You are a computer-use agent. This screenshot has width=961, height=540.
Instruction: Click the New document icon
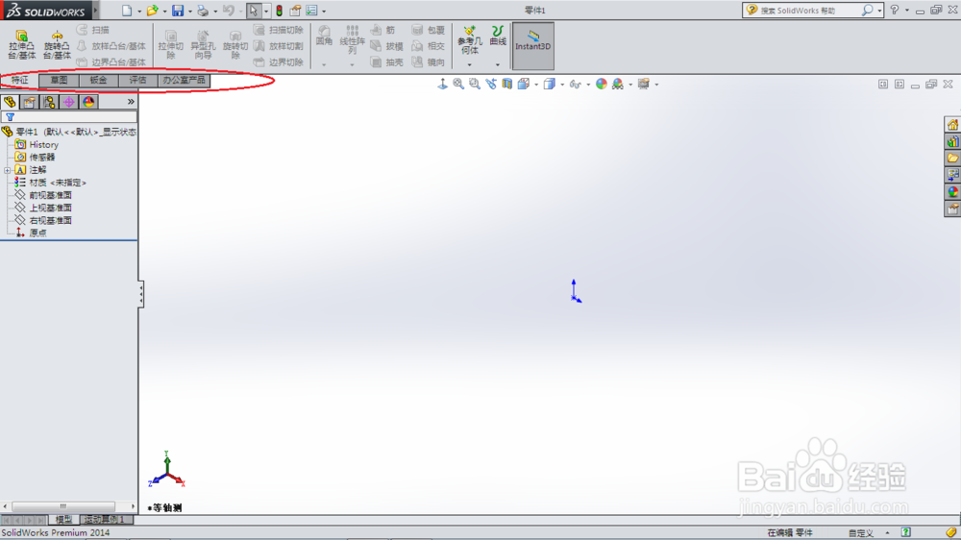coord(127,11)
